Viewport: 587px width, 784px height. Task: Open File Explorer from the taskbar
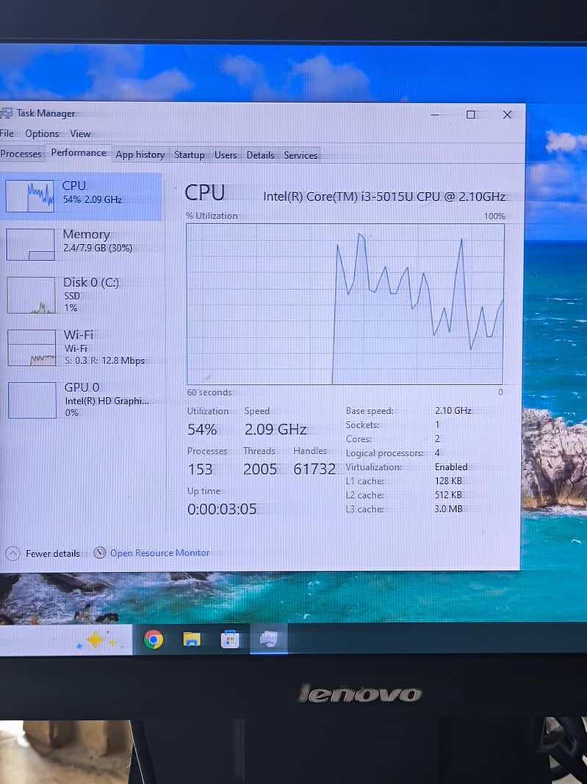click(x=192, y=639)
